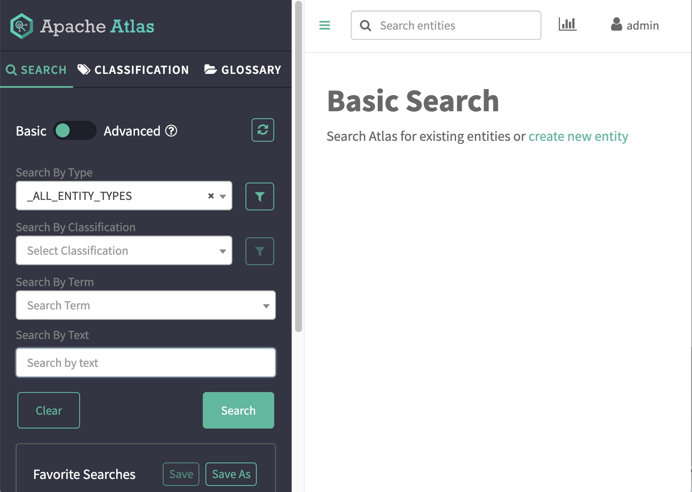Click the green Search button
Viewport: 692px width, 492px height.
click(x=239, y=410)
